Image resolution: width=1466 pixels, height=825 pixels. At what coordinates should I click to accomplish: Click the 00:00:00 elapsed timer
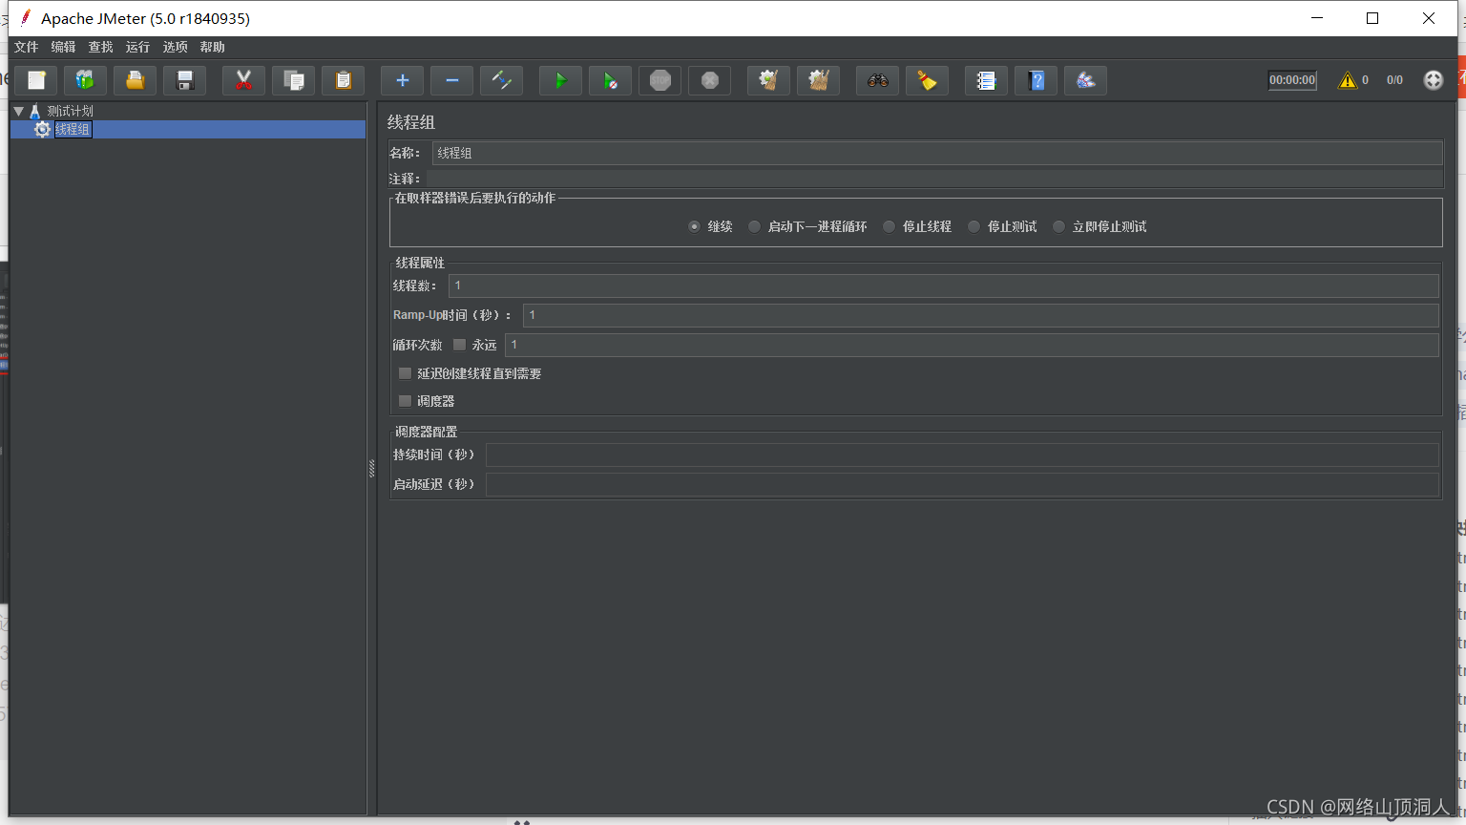[x=1292, y=80]
